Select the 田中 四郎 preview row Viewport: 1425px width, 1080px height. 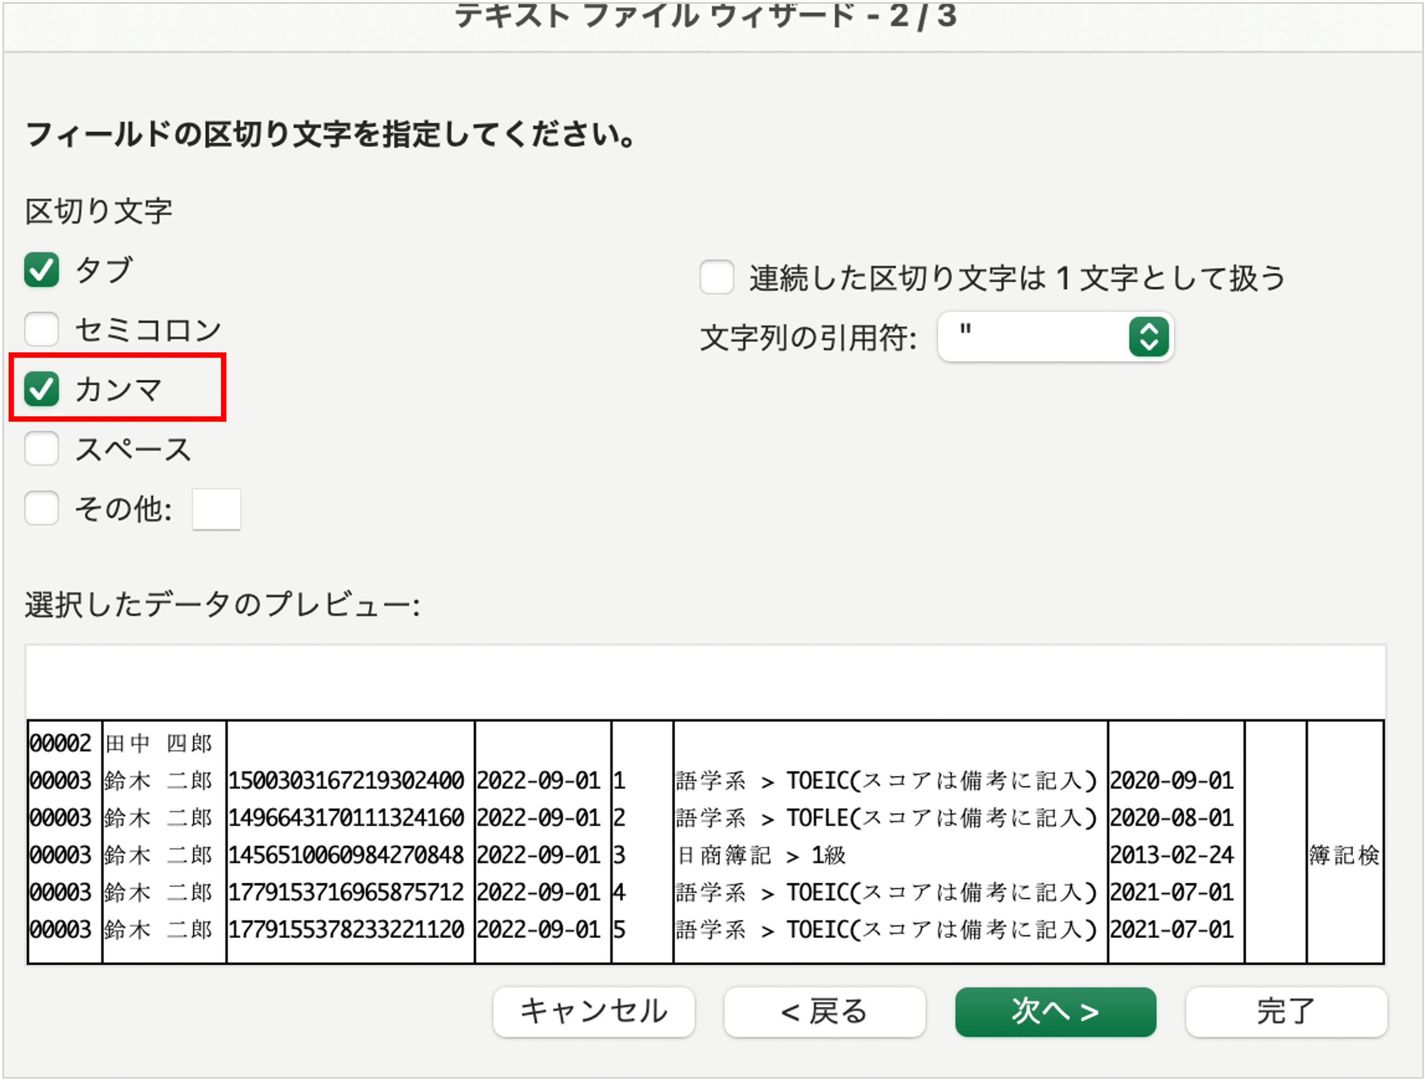click(159, 743)
